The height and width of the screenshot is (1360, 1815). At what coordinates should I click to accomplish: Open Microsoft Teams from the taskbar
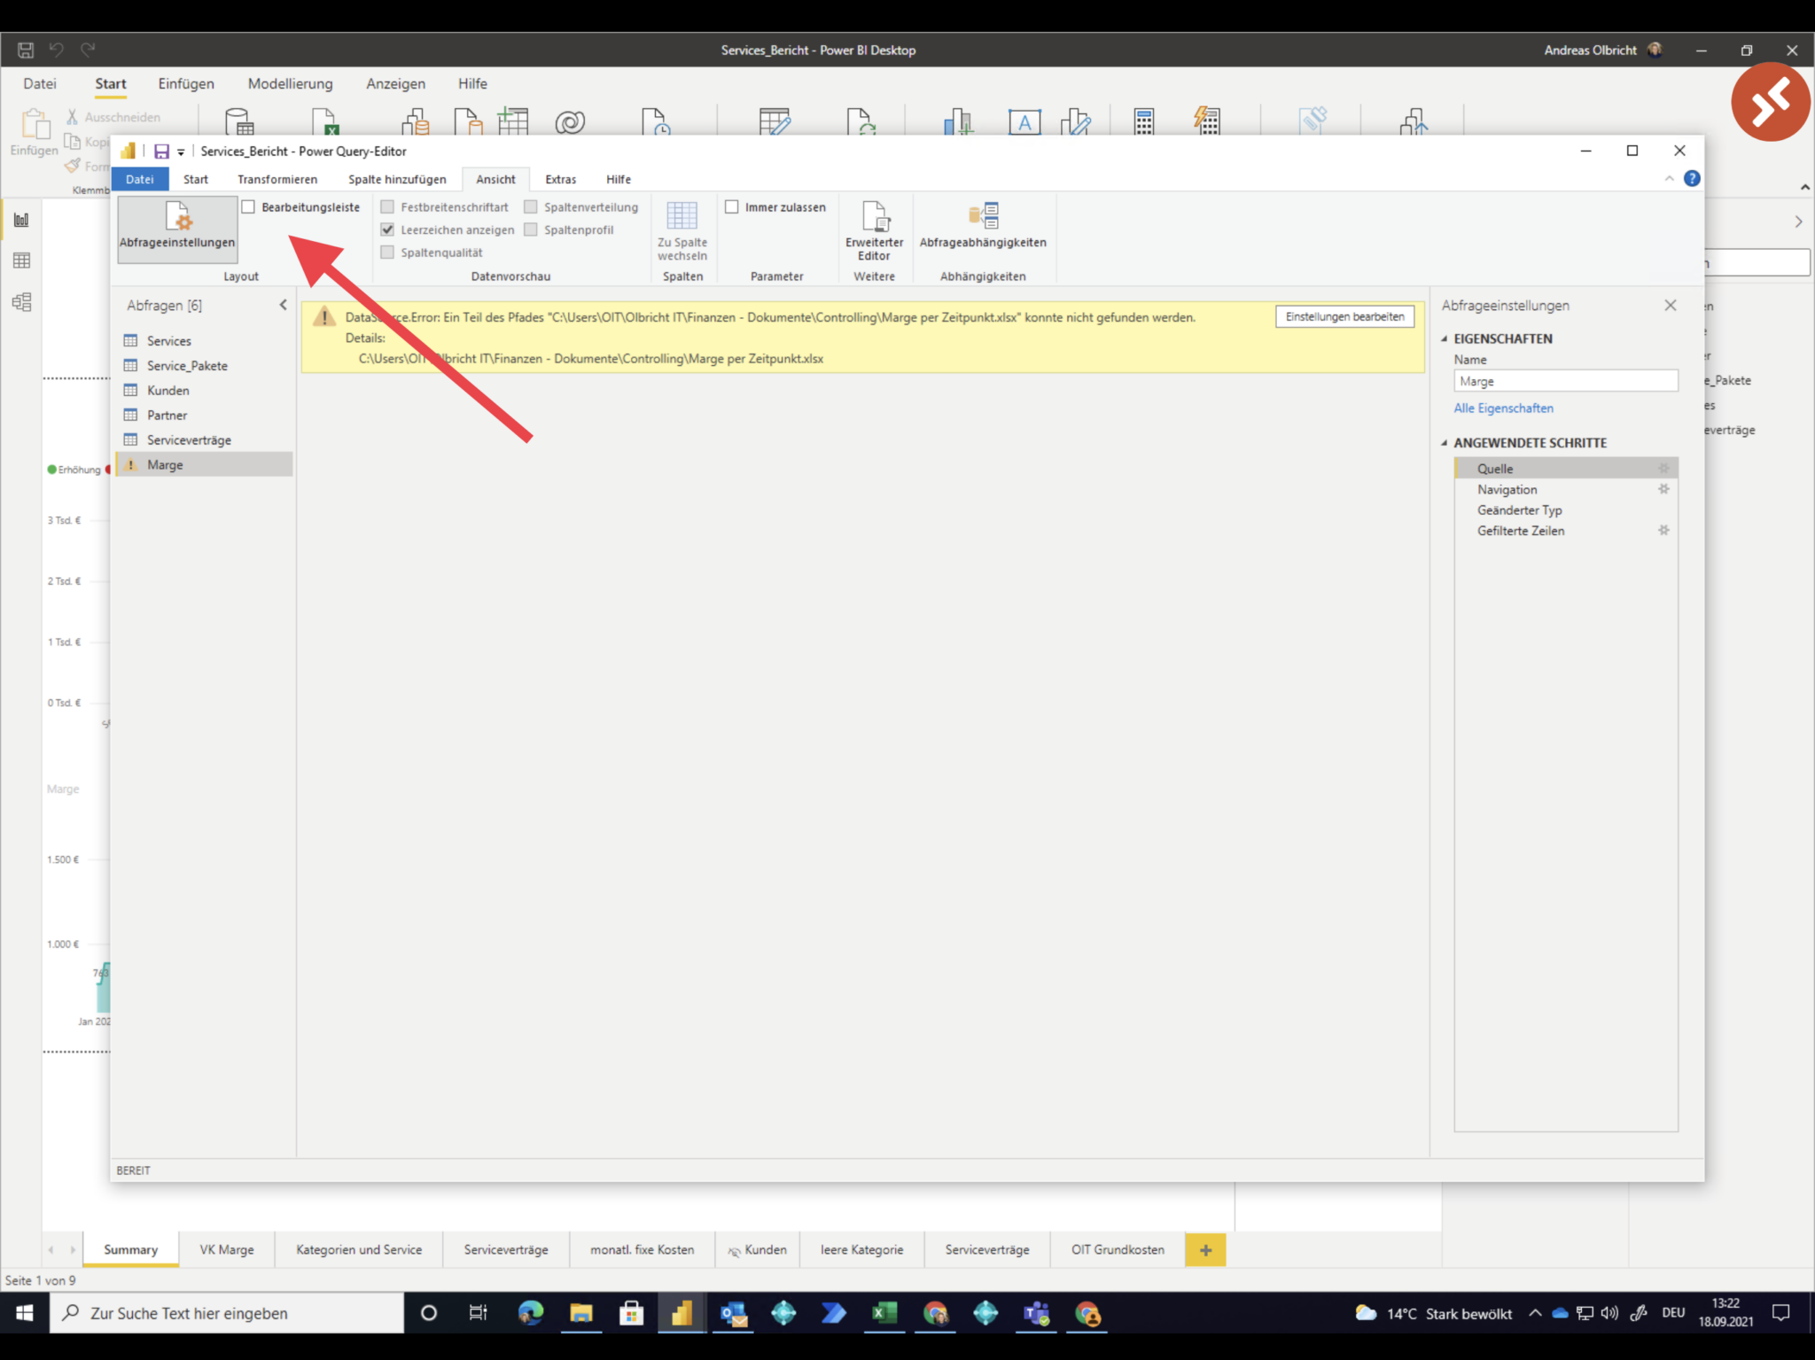click(1036, 1313)
